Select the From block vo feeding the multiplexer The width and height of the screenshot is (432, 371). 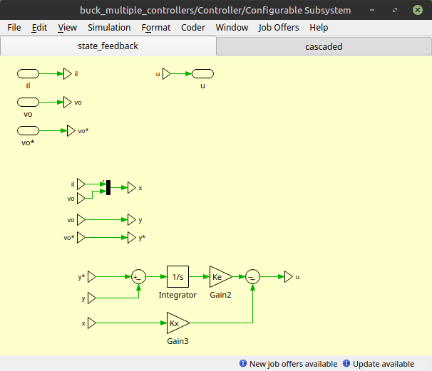81,199
